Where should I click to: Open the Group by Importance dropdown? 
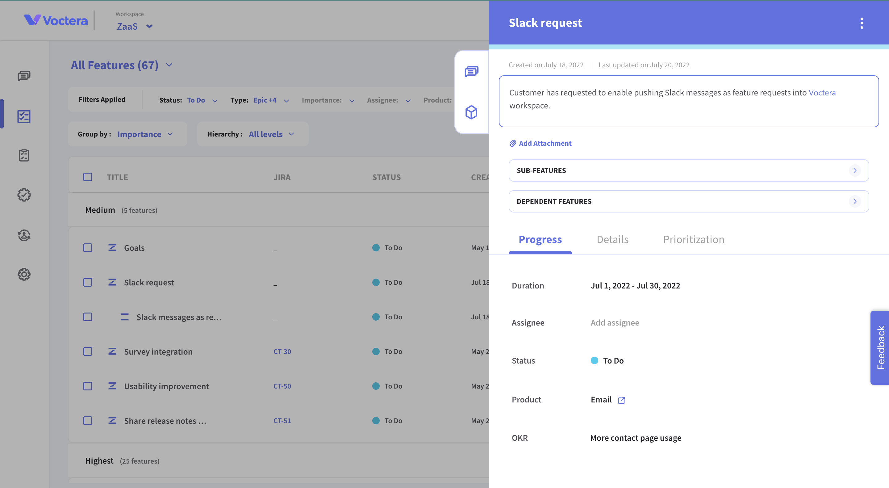pyautogui.click(x=127, y=134)
